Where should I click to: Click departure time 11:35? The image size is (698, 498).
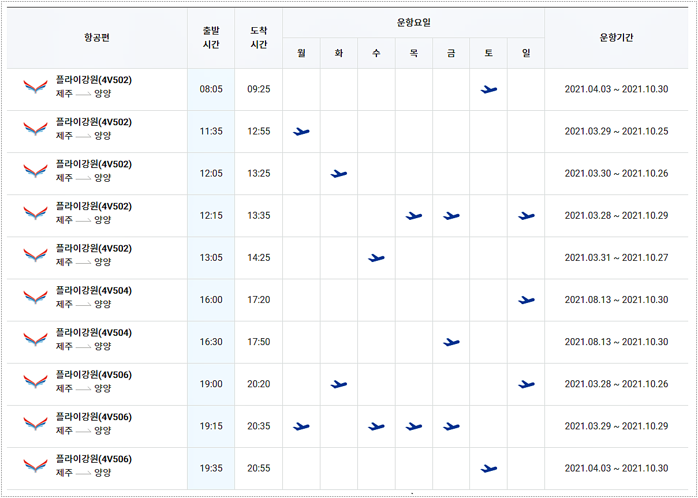click(x=211, y=132)
